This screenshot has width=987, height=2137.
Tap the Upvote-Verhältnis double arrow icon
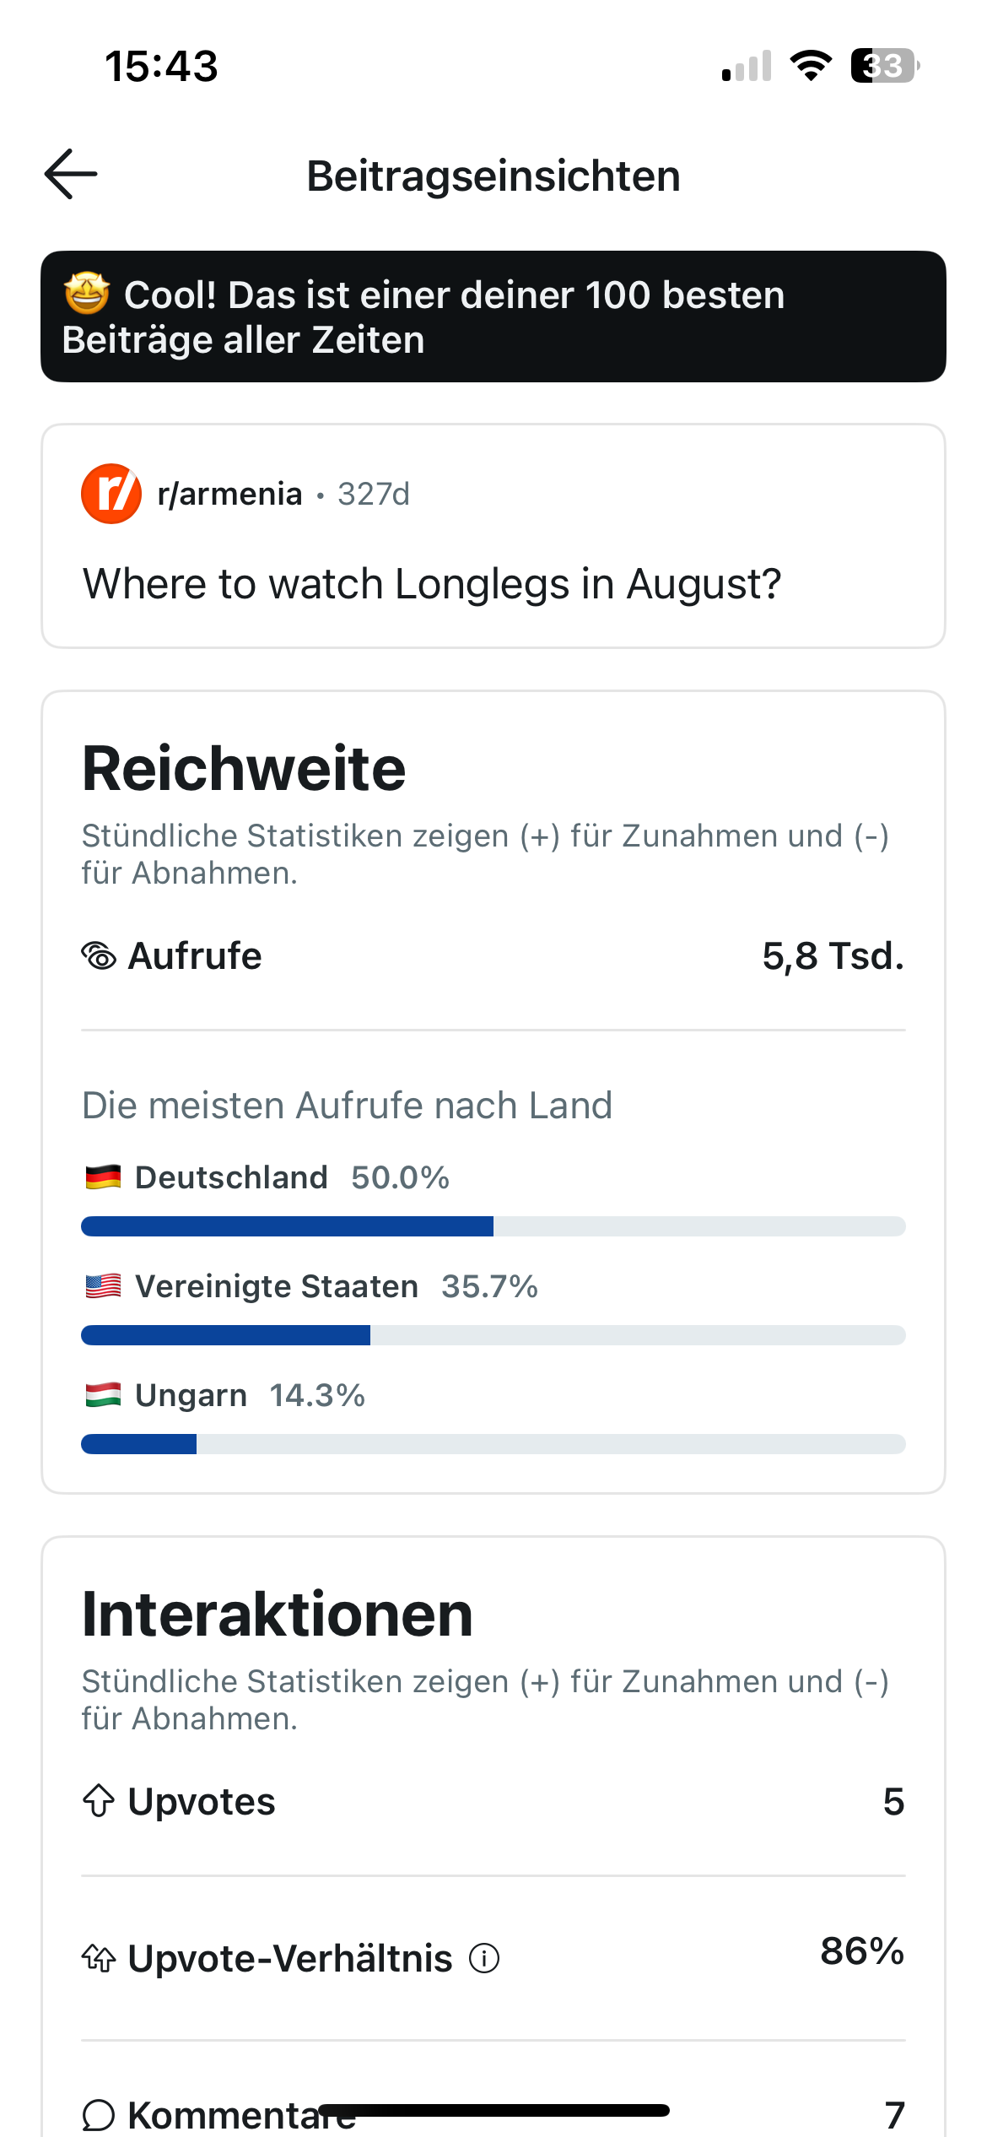[x=99, y=1958]
